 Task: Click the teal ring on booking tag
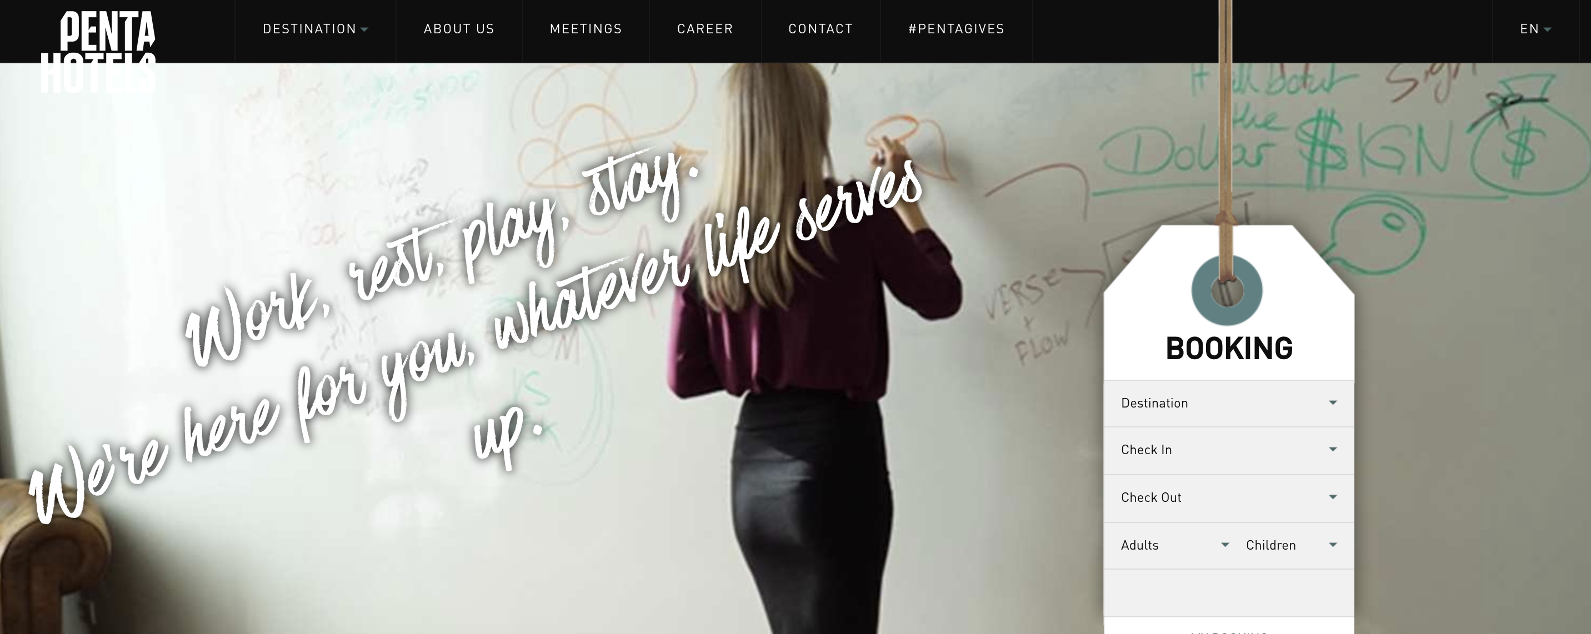click(x=1227, y=291)
